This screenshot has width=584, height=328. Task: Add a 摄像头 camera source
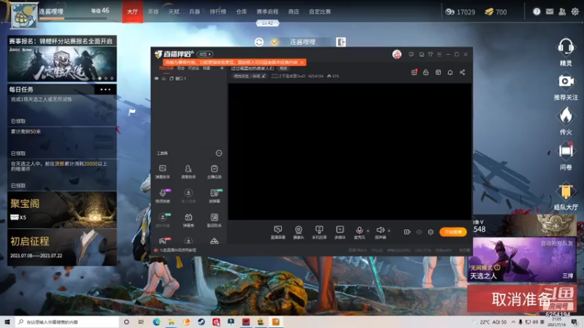[x=299, y=232]
